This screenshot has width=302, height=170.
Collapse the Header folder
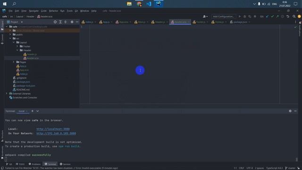point(17,51)
